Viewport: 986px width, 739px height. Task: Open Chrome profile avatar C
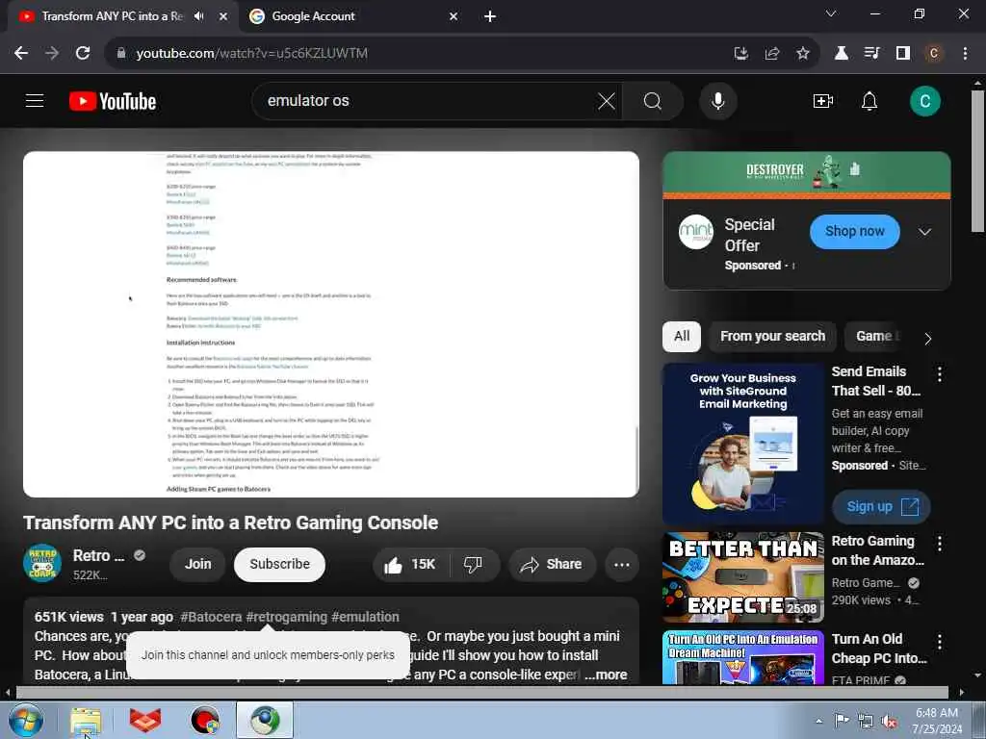point(934,54)
